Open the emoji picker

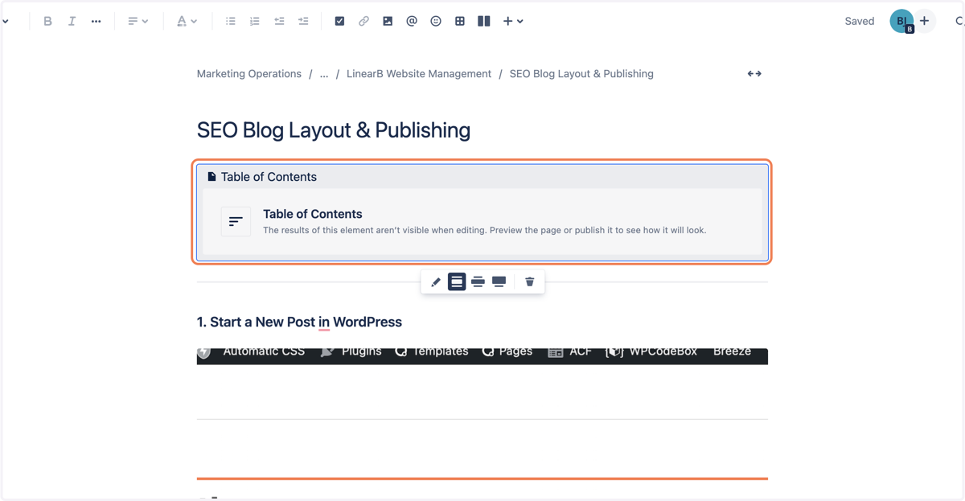pos(436,21)
